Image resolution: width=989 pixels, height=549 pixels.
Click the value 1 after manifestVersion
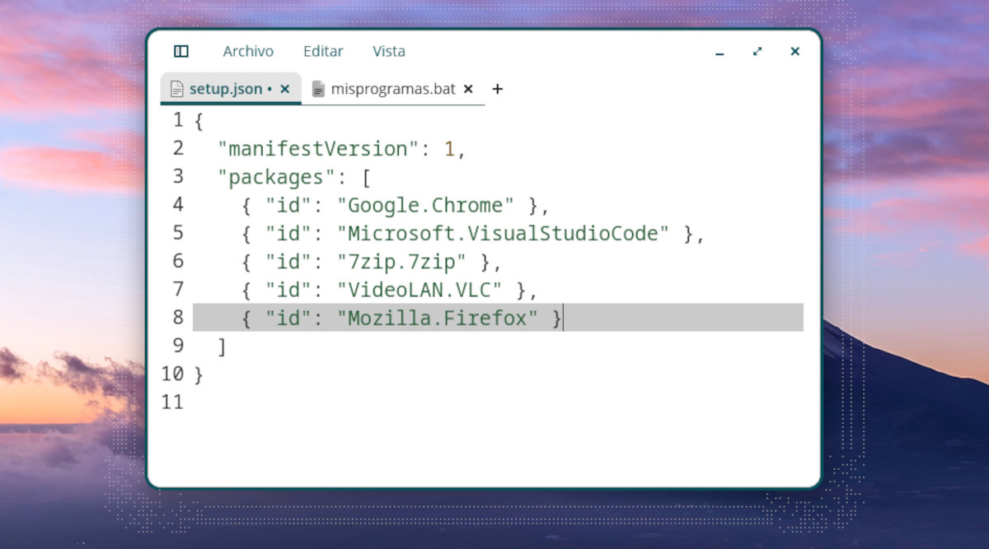coord(450,149)
